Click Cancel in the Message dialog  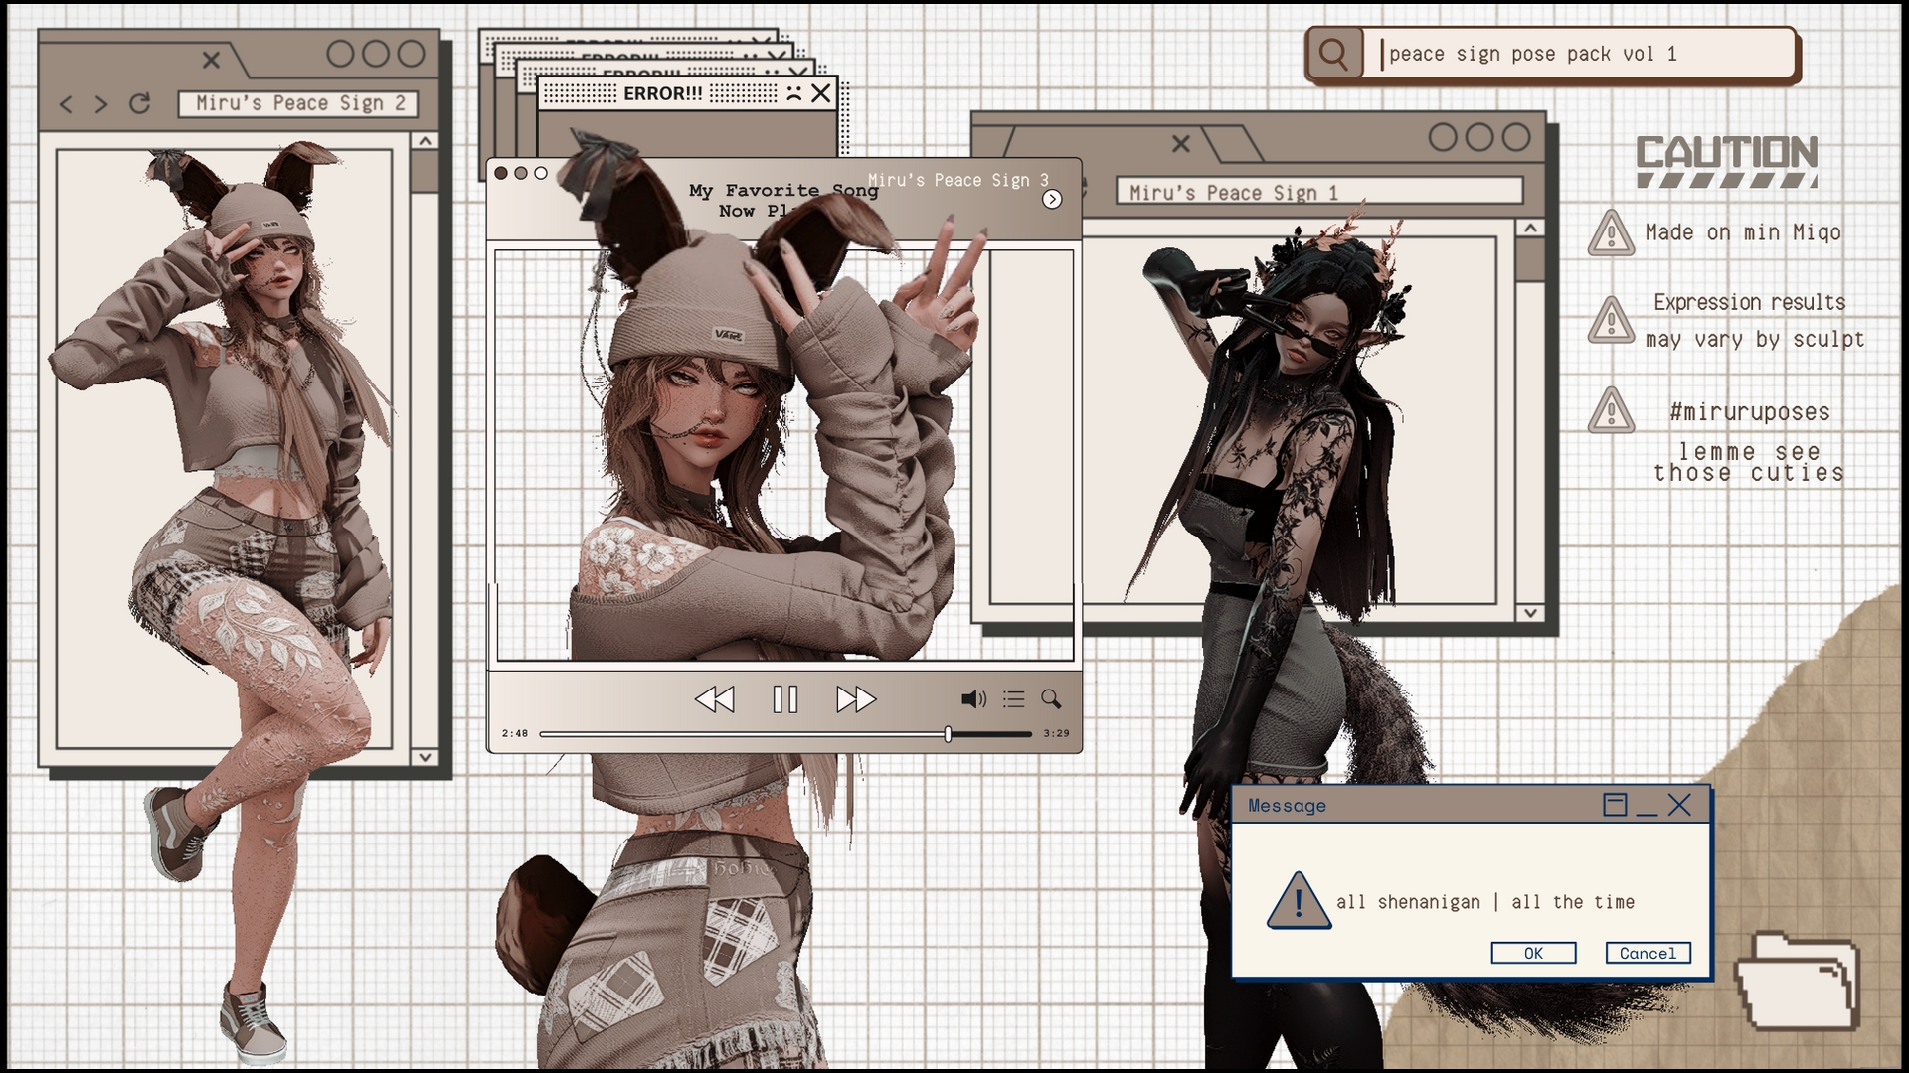(x=1648, y=953)
